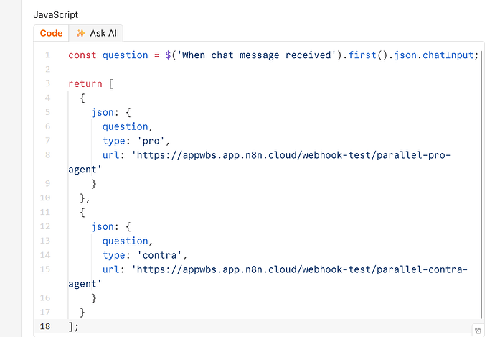Image resolution: width=495 pixels, height=337 pixels.
Task: Click the 'contra' type value on line 14
Action: (159, 255)
